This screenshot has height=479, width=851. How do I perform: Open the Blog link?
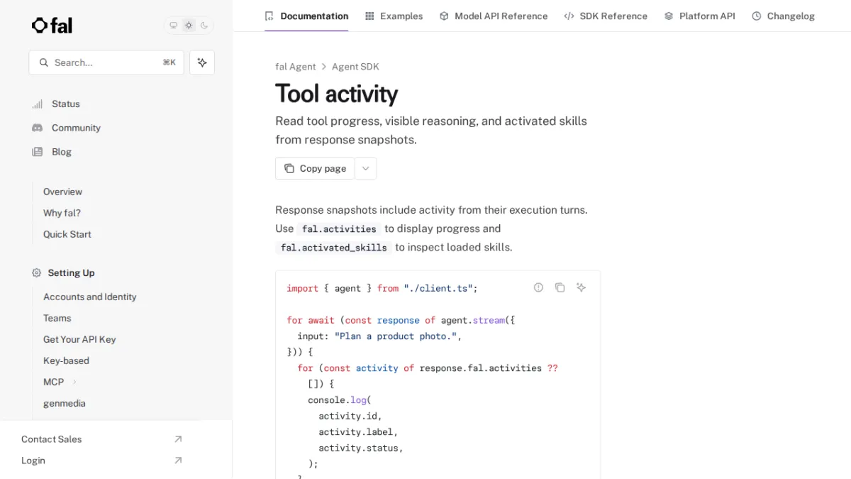[62, 152]
